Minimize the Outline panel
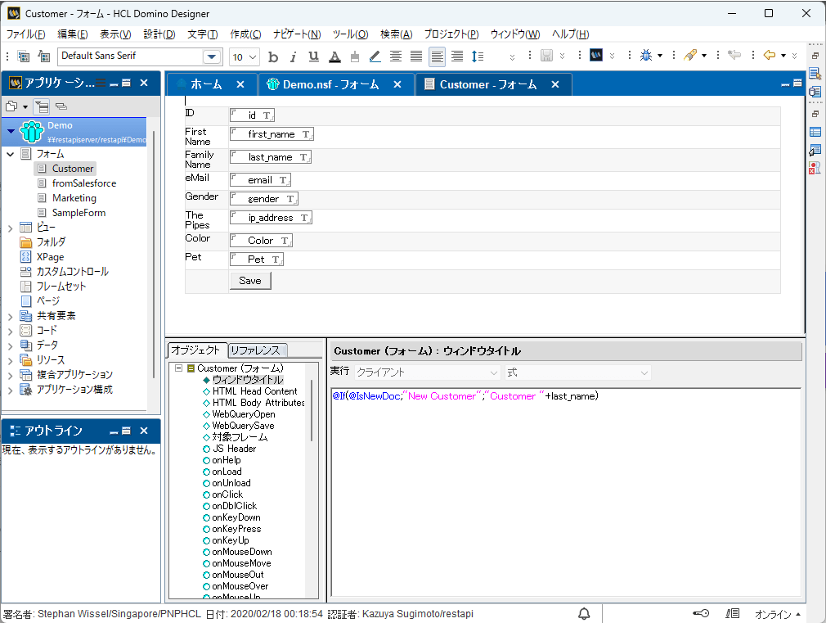The width and height of the screenshot is (826, 623). (114, 431)
